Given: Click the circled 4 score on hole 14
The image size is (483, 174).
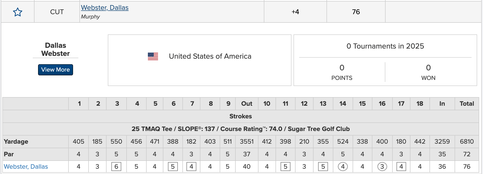Looking at the screenshot, I should [x=343, y=167].
